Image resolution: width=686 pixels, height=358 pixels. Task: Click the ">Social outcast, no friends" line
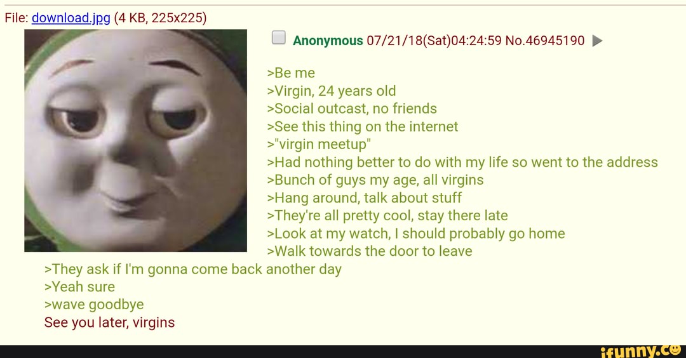352,109
